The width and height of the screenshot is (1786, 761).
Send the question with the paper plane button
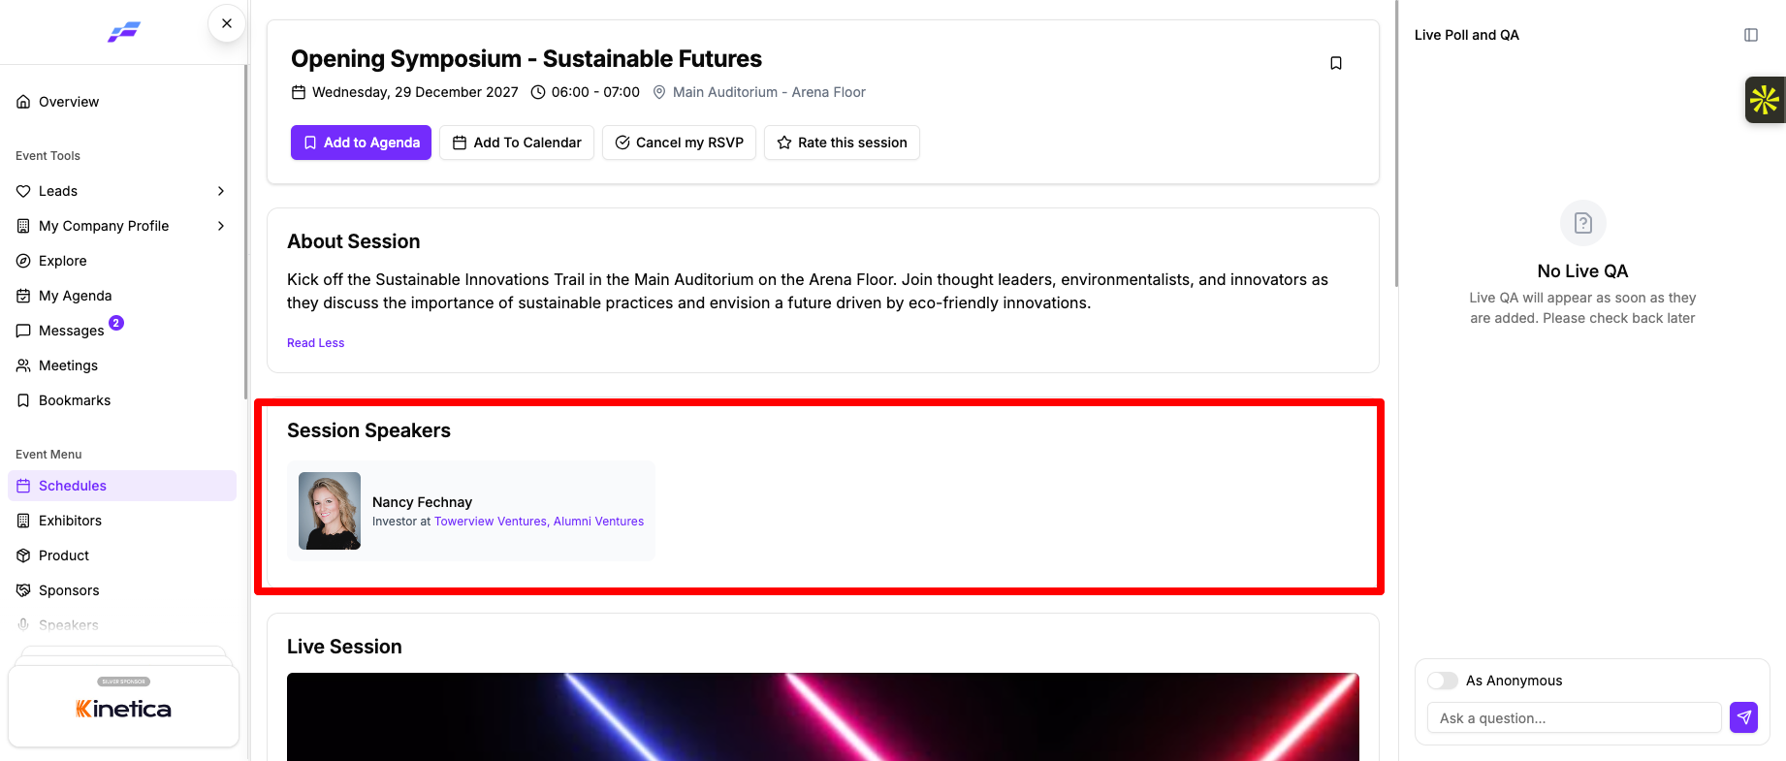[x=1743, y=717]
